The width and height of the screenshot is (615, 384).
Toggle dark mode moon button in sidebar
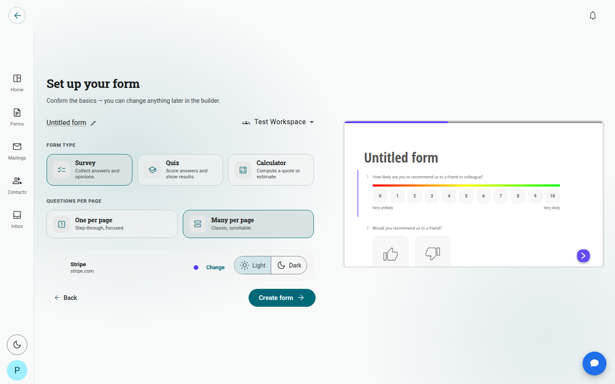(17, 345)
